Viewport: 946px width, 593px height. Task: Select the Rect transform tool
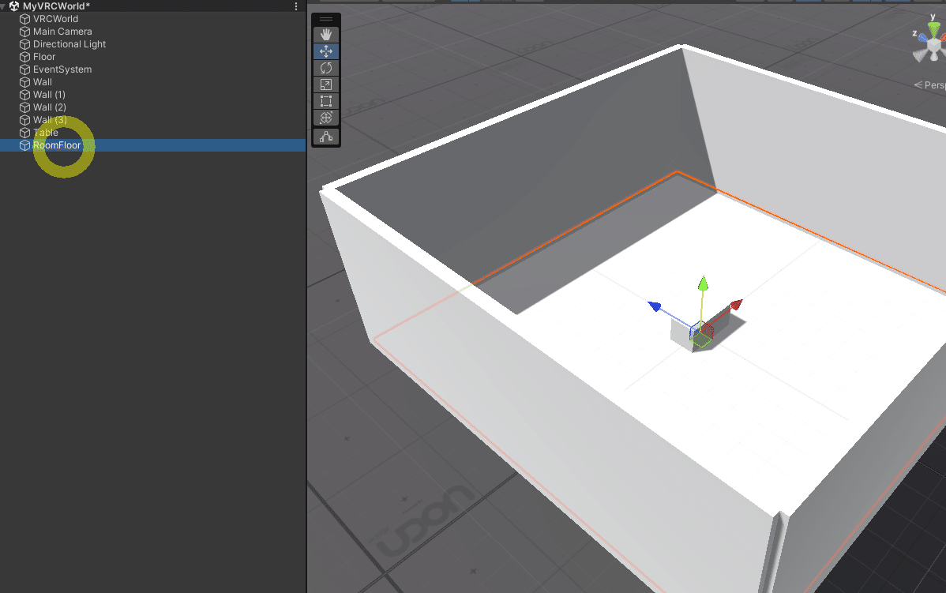click(x=326, y=101)
